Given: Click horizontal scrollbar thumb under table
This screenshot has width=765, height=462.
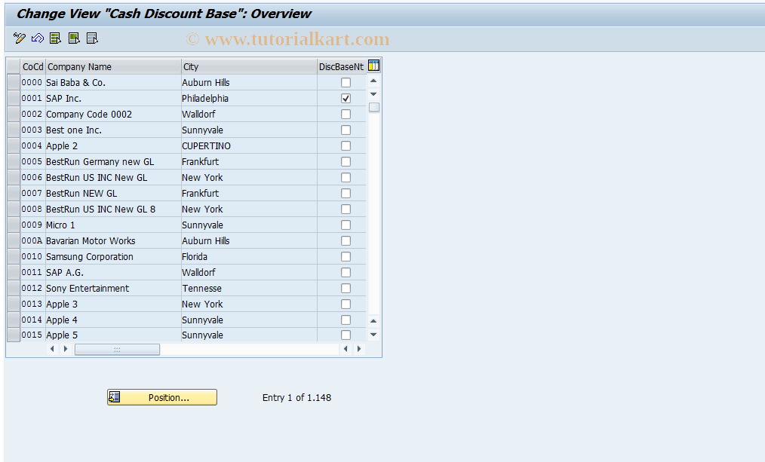Looking at the screenshot, I should click(117, 350).
